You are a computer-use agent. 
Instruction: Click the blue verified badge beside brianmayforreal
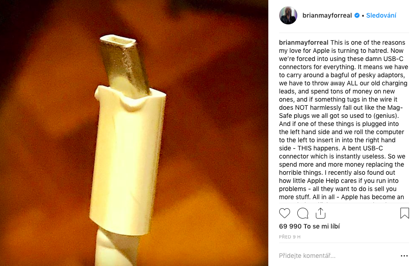pyautogui.click(x=357, y=15)
